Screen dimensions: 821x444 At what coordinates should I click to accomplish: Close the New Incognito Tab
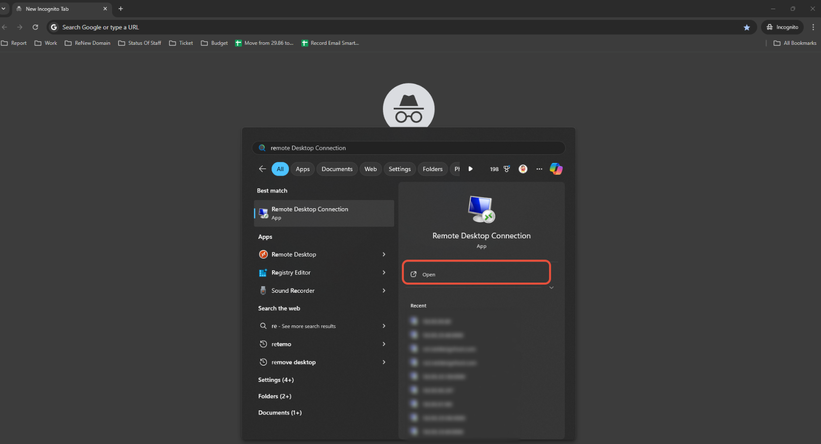click(x=105, y=9)
